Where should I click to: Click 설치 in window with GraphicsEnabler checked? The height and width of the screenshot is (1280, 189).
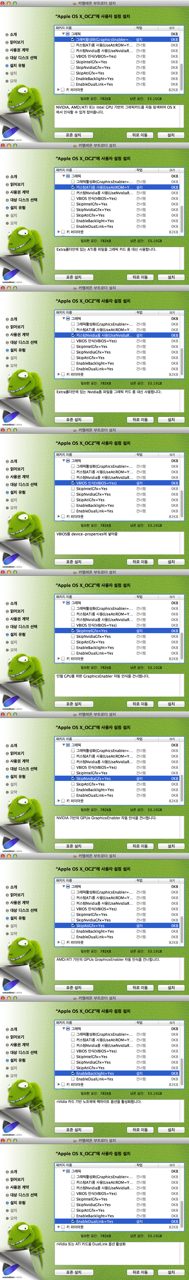click(x=171, y=135)
